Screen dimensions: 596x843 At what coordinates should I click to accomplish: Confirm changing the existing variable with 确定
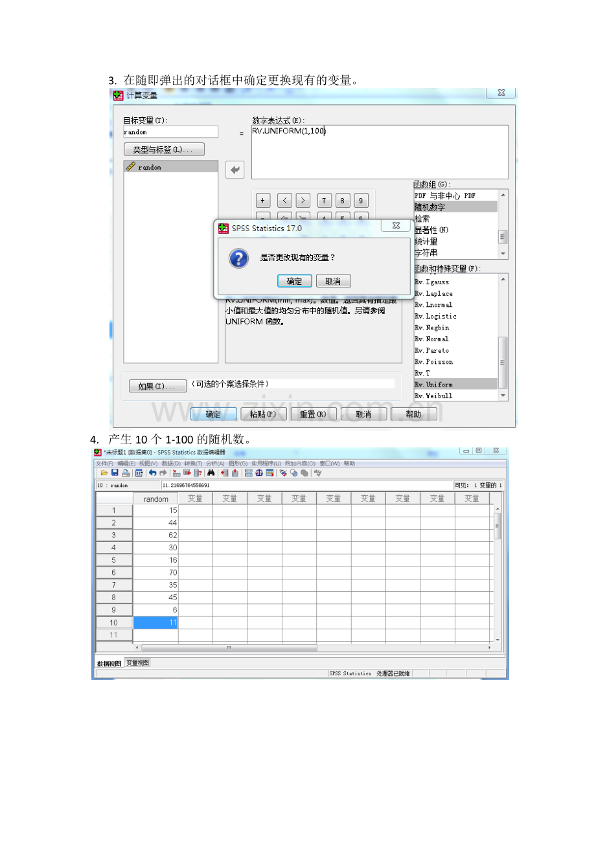pyautogui.click(x=294, y=281)
